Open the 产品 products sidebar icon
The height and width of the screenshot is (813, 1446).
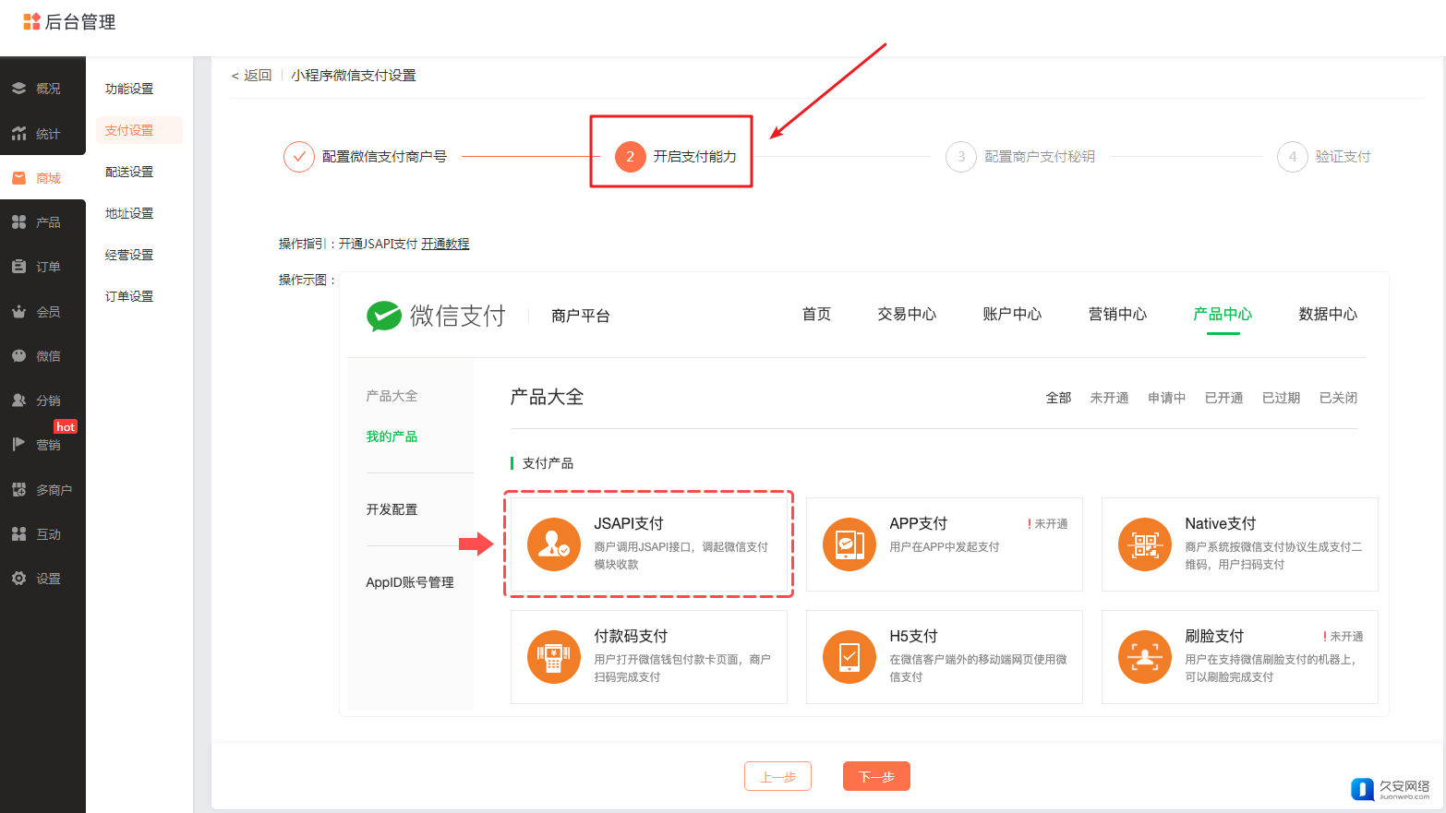click(x=18, y=222)
